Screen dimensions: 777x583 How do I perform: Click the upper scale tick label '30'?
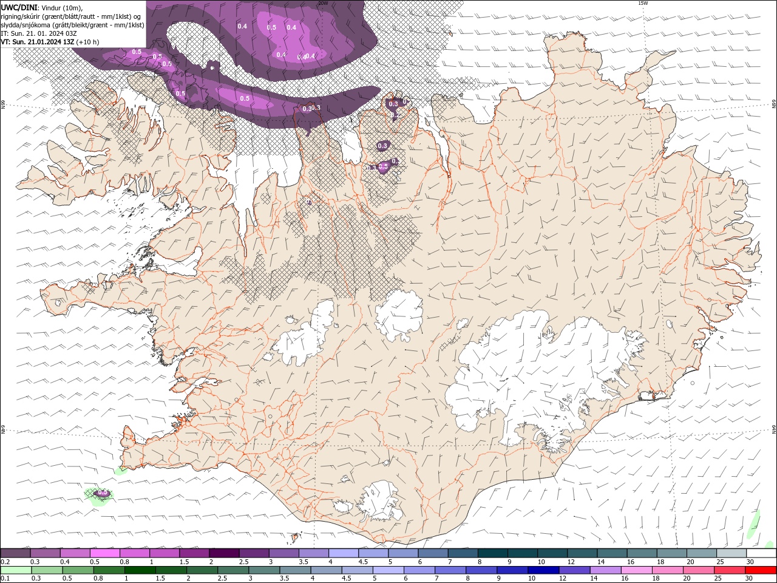click(x=750, y=562)
